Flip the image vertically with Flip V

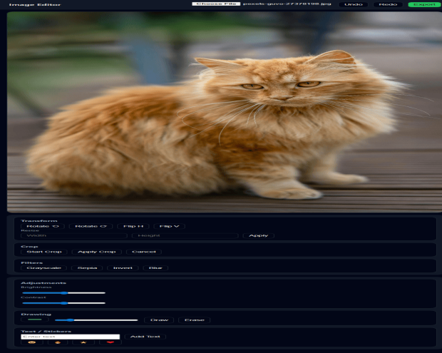coord(170,226)
